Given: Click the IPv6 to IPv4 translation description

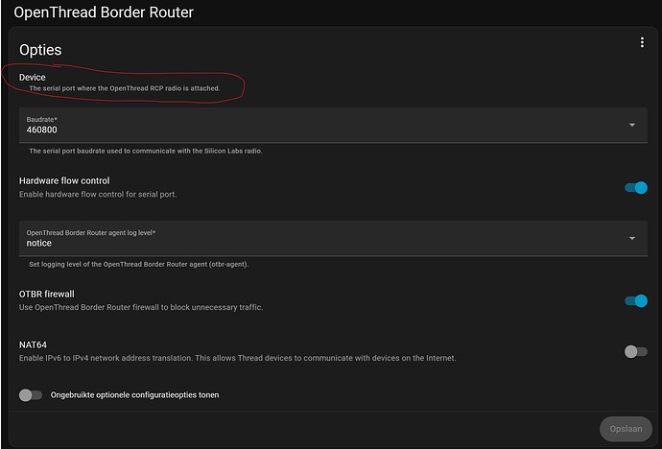Looking at the screenshot, I should pyautogui.click(x=238, y=358).
